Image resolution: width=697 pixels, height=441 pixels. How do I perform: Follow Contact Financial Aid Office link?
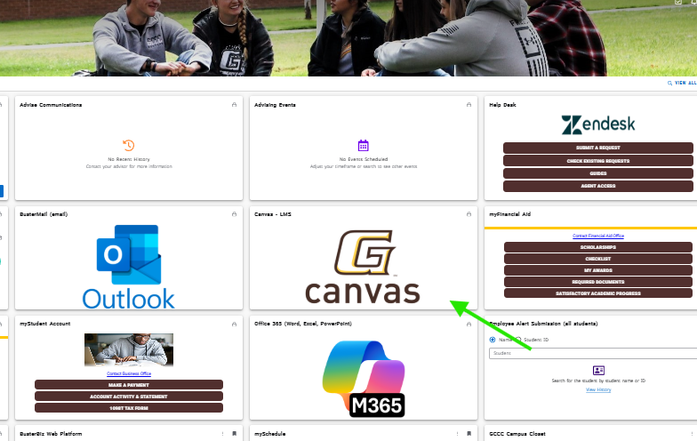[x=597, y=237]
